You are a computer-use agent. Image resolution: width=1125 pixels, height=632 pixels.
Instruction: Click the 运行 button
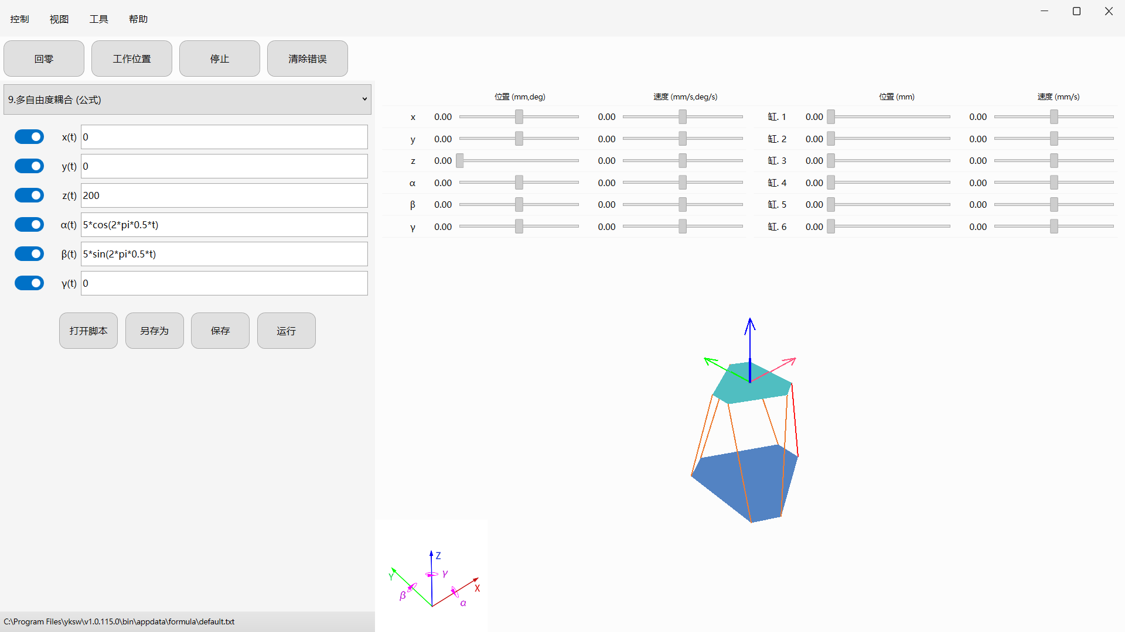click(287, 331)
